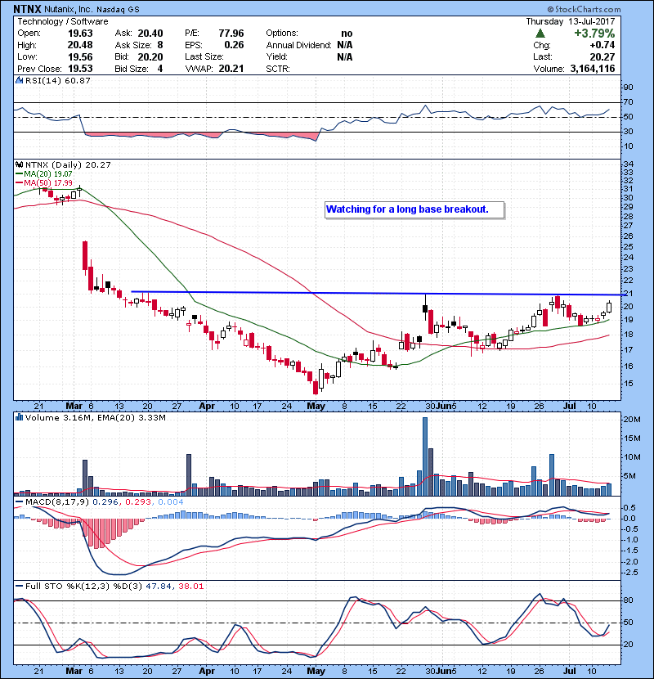Click the Mar label on price chart axis
The image size is (654, 679).
74,407
